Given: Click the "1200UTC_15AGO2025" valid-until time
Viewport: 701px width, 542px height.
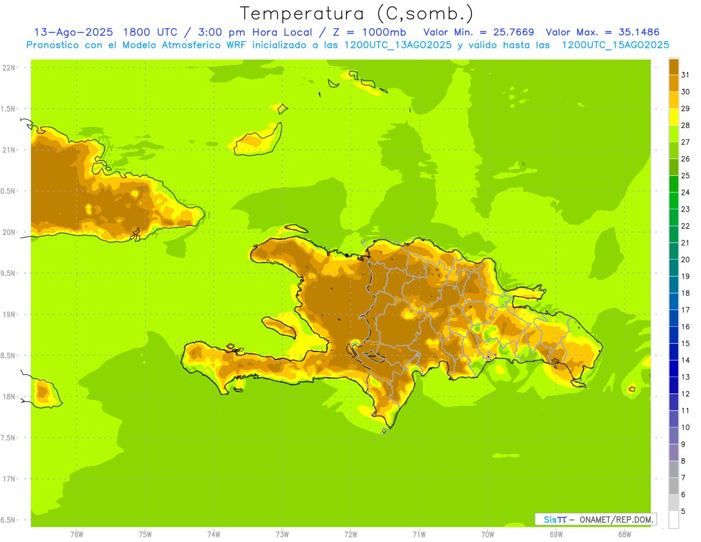Looking at the screenshot, I should point(615,45).
